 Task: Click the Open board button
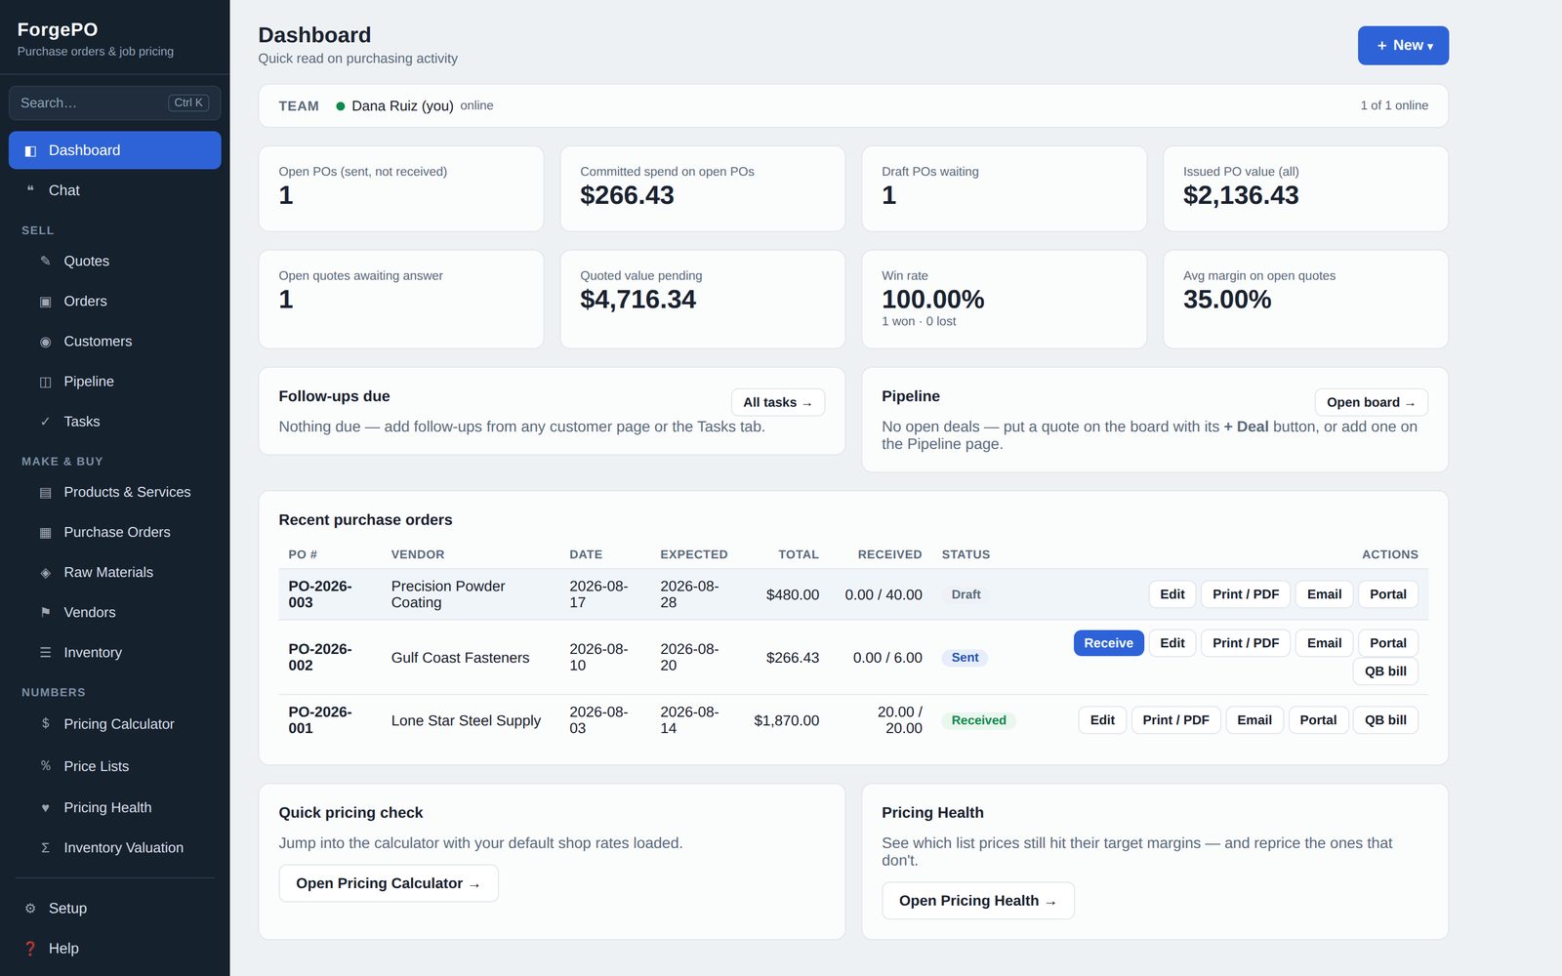click(x=1371, y=402)
